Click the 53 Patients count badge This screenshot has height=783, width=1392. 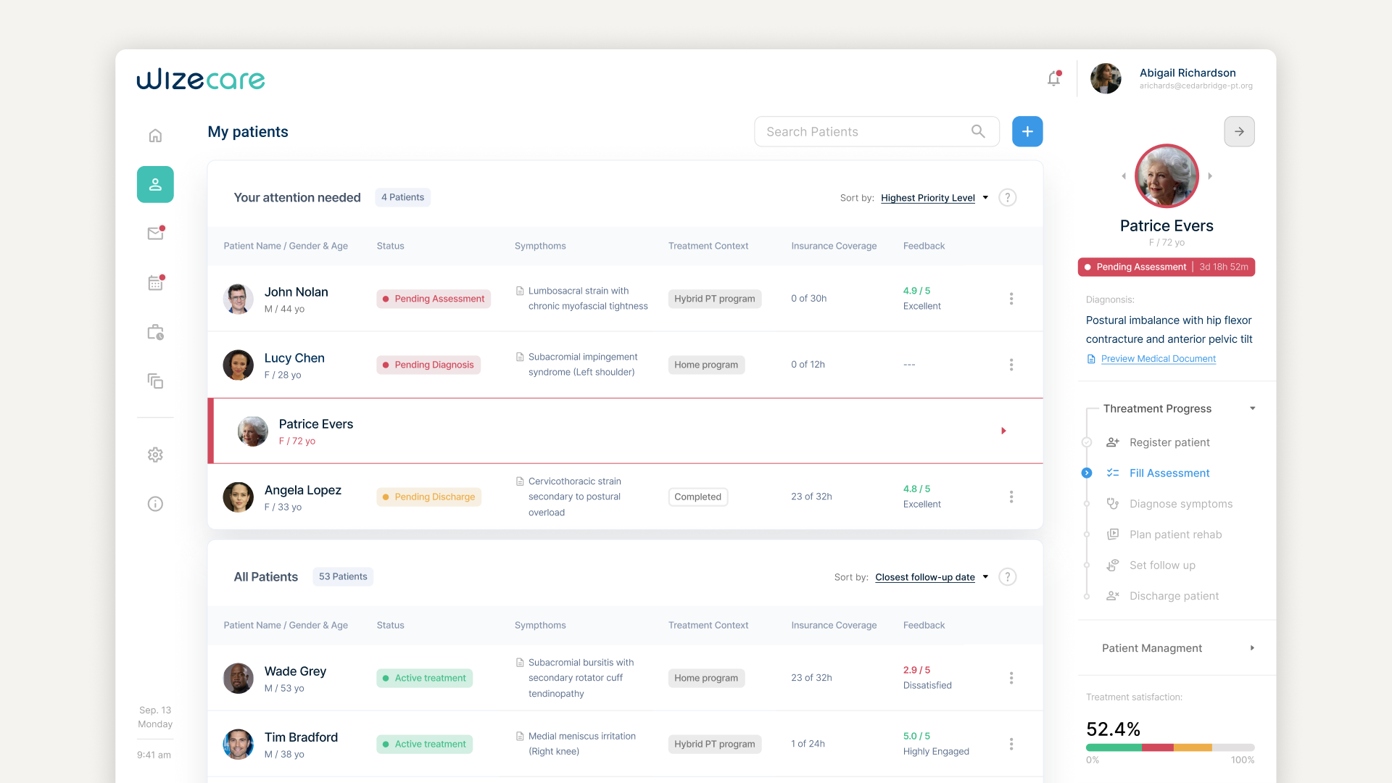click(x=343, y=576)
